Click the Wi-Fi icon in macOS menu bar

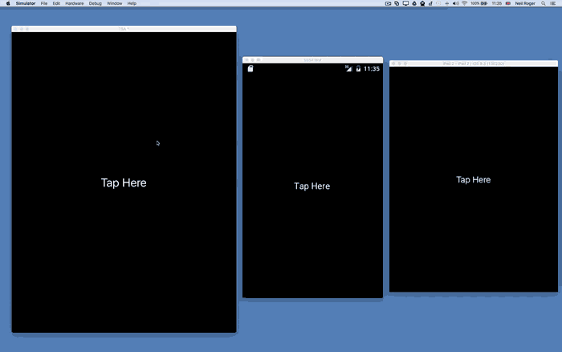[464, 3]
